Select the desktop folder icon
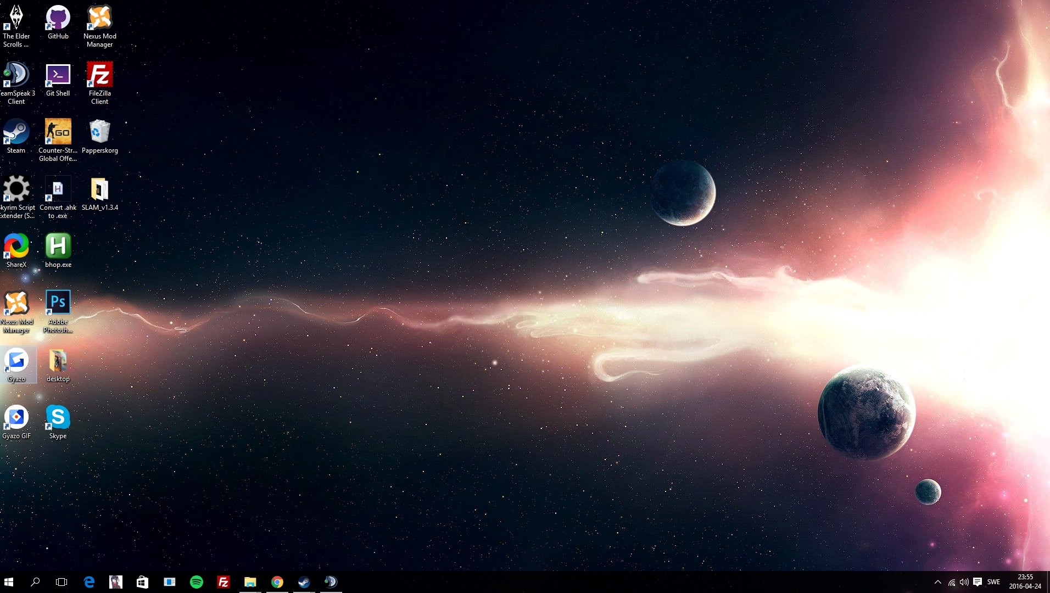This screenshot has width=1050, height=593. [58, 365]
